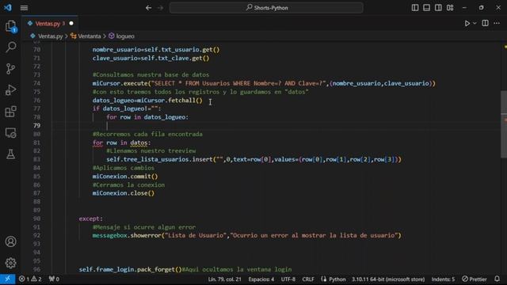
Task: Open the Search view in activity bar
Action: click(10, 47)
